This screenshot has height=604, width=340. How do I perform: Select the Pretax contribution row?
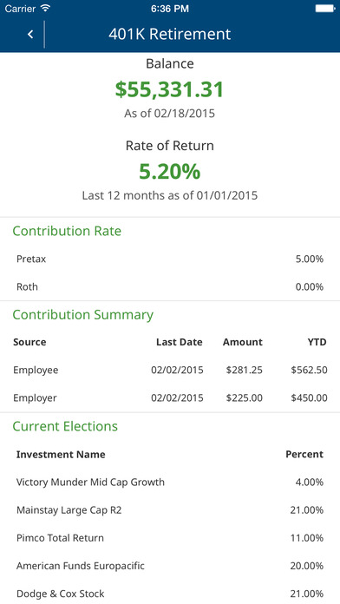(x=170, y=259)
